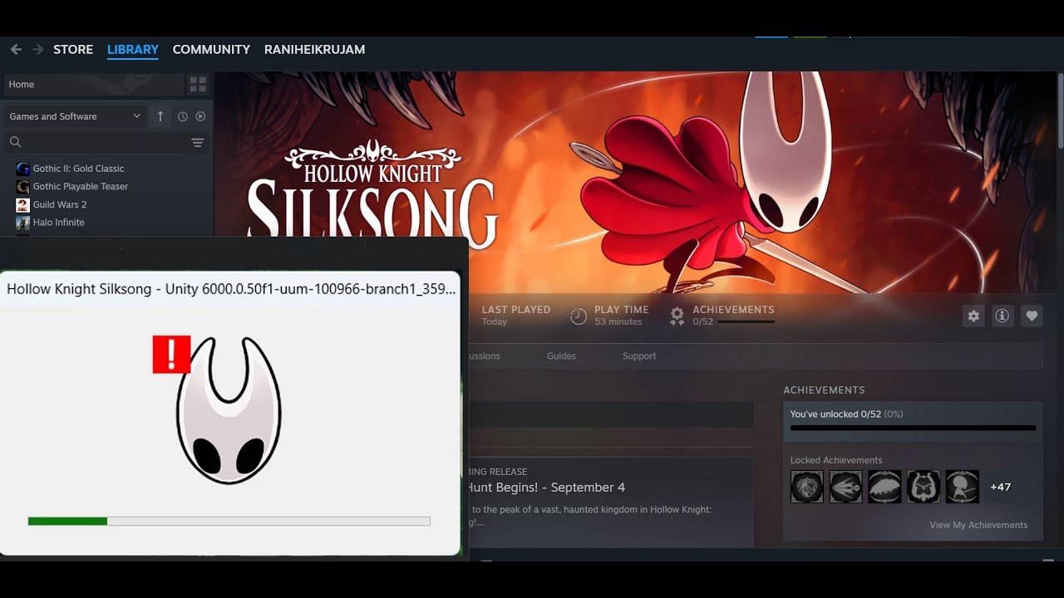Open advanced filter options icon

coord(198,143)
